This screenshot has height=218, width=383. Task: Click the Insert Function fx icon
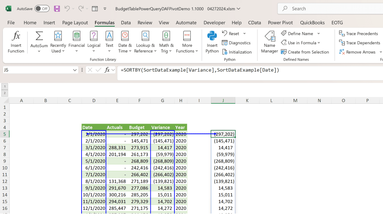[16, 36]
